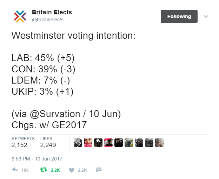Viewport: 219px width, 179px height.
Task: Open the 2,152 retweets list
Action: pos(23,142)
